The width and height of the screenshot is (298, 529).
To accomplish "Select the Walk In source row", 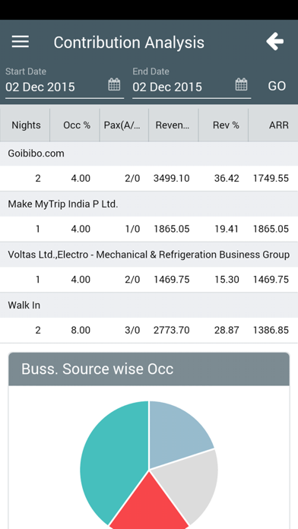I will [x=149, y=306].
